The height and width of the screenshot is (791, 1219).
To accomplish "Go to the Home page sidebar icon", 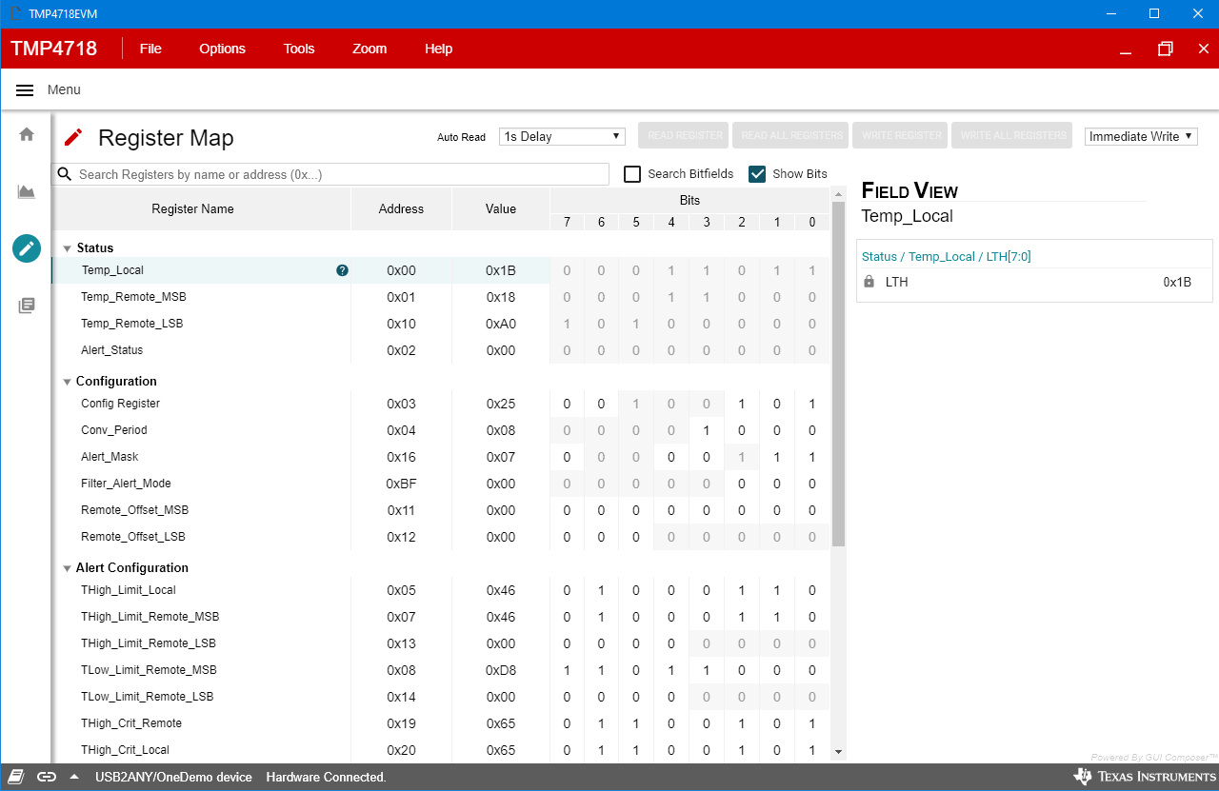I will (x=27, y=134).
